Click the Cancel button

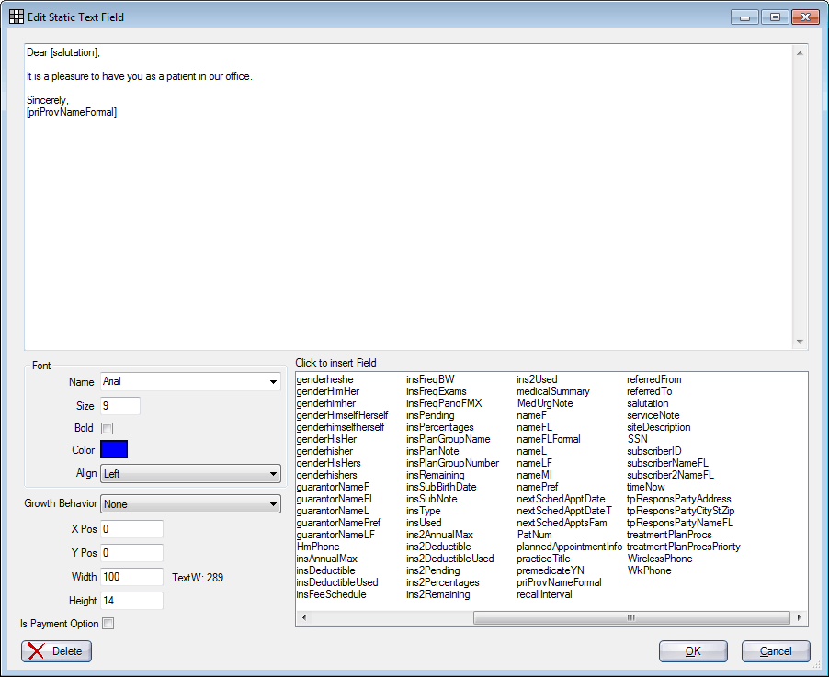point(776,651)
